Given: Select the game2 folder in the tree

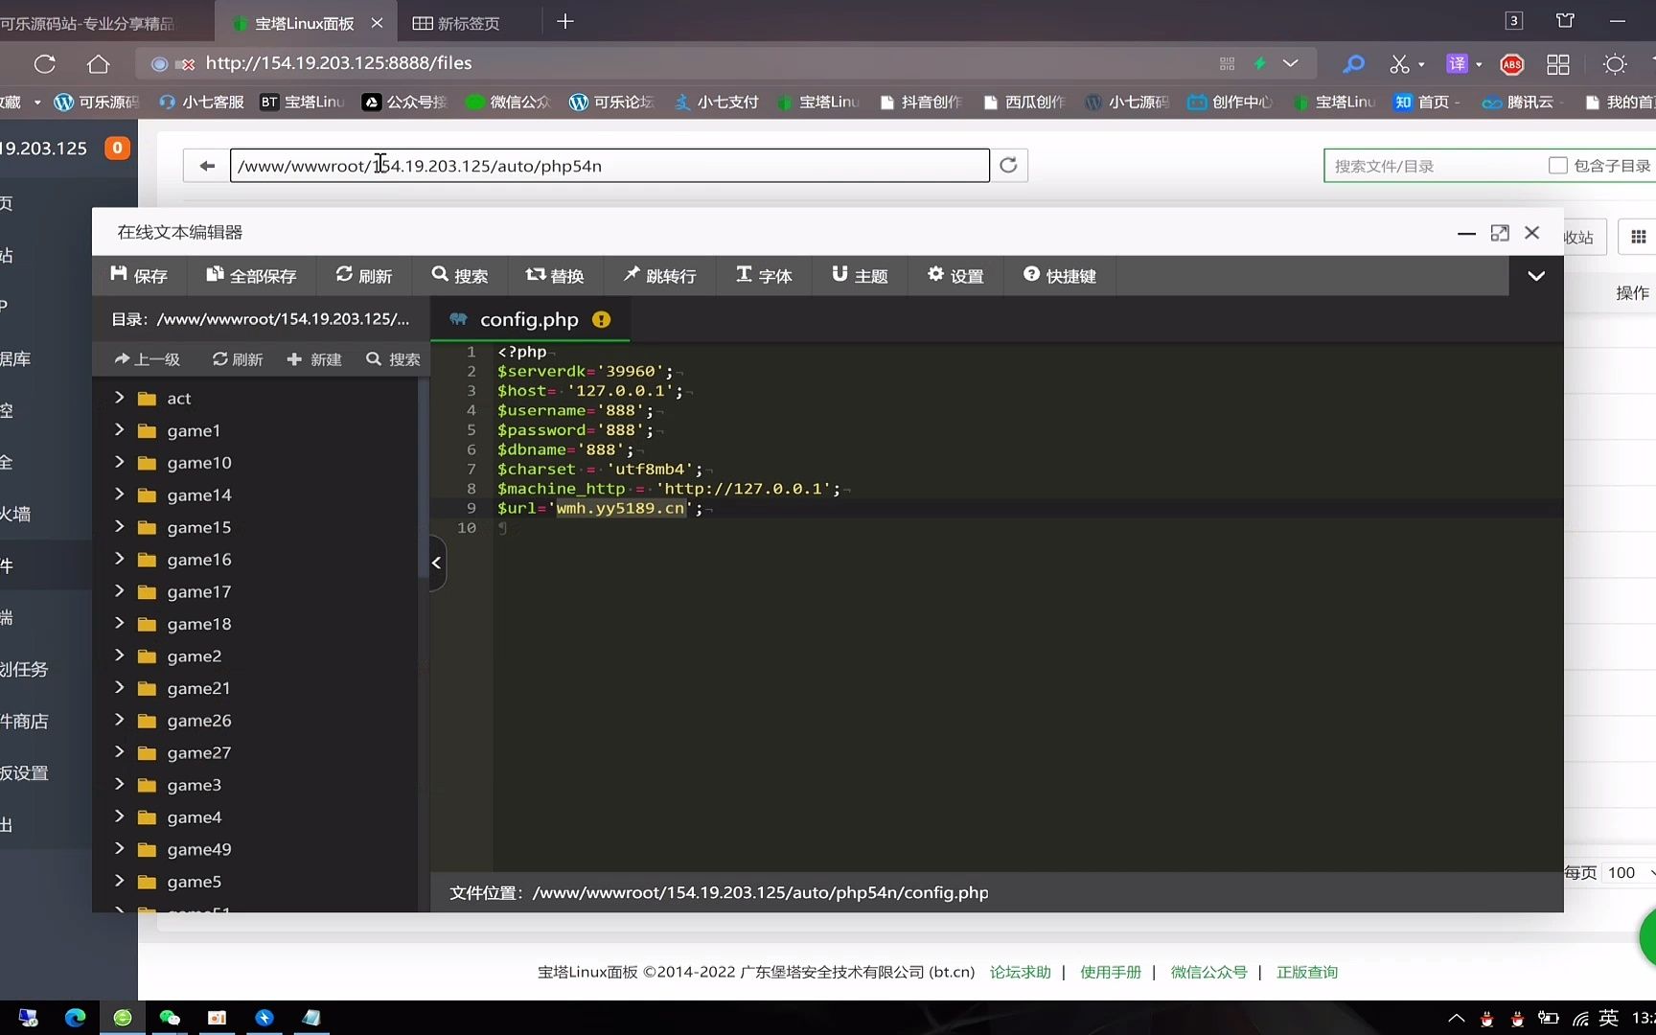Looking at the screenshot, I should (195, 656).
